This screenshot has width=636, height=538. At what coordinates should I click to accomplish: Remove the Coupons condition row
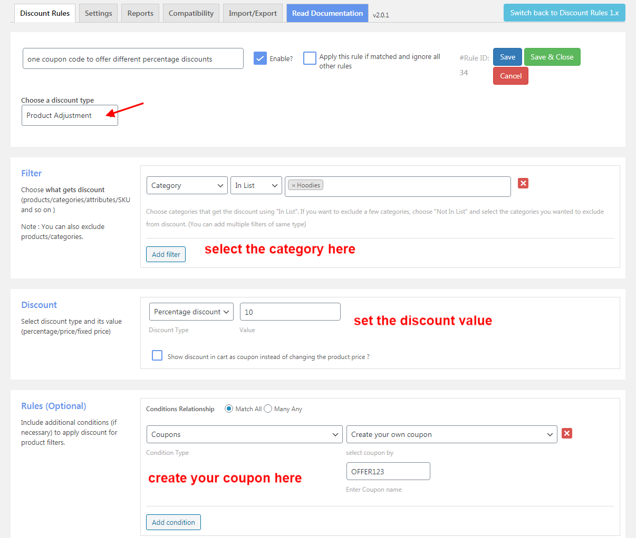pyautogui.click(x=566, y=433)
